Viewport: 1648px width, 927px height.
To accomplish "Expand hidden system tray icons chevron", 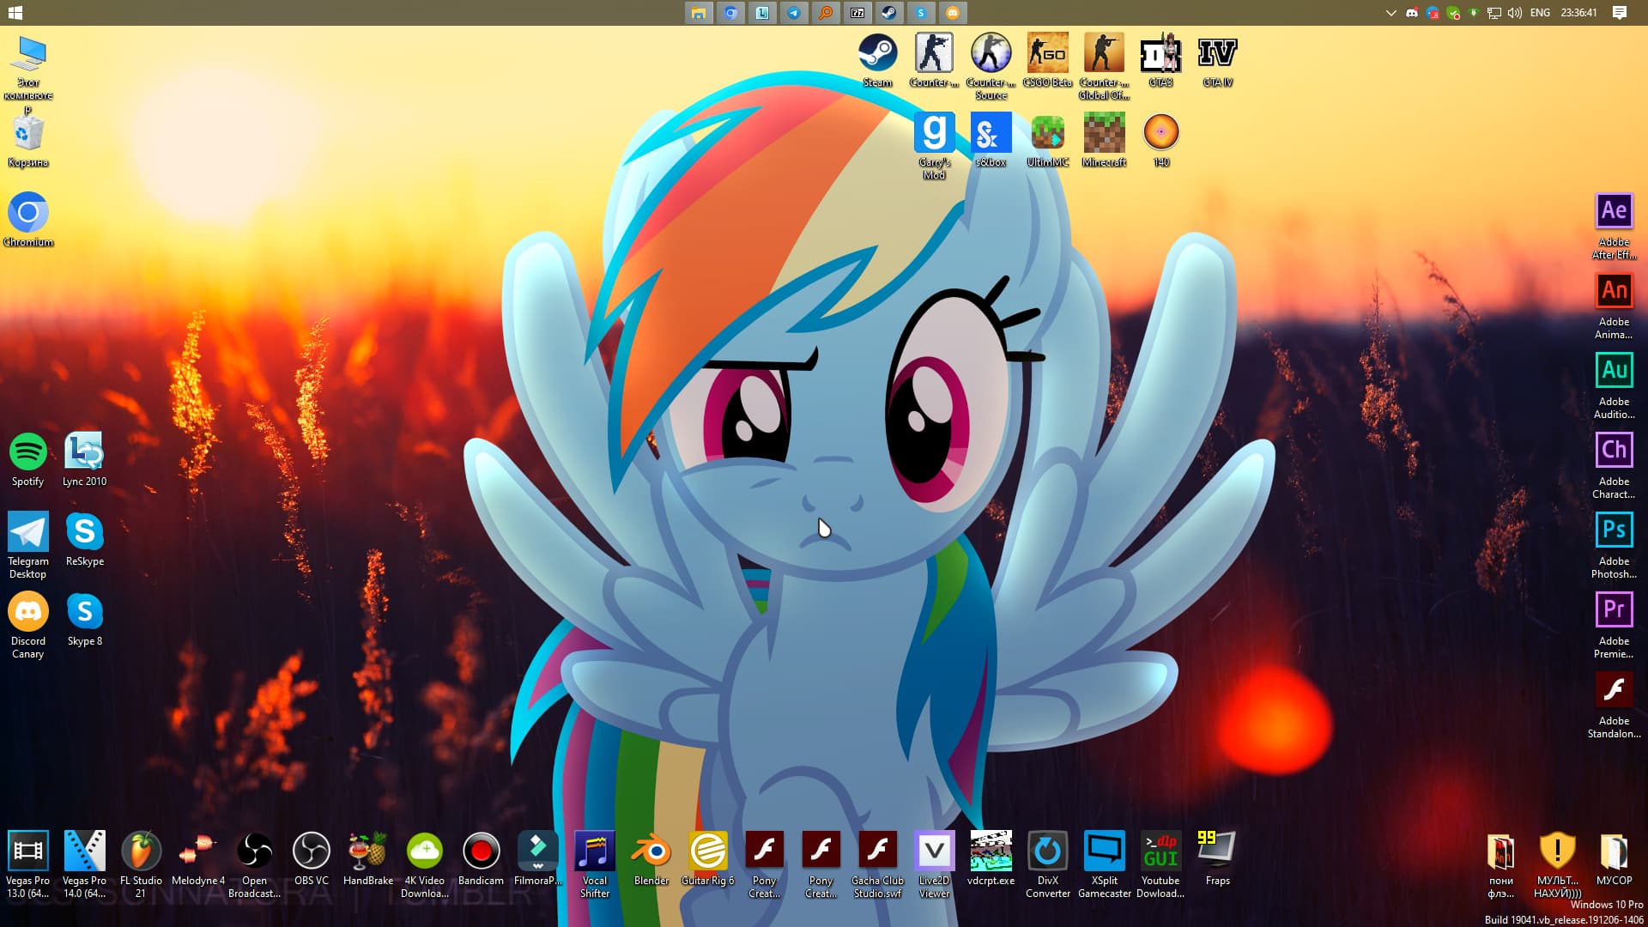I will tap(1390, 13).
